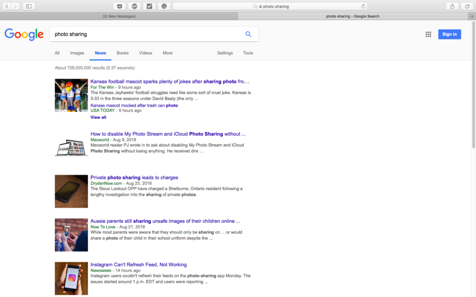The image size is (476, 297).
Task: Click the USA TODAY source name
Action: pyautogui.click(x=103, y=110)
